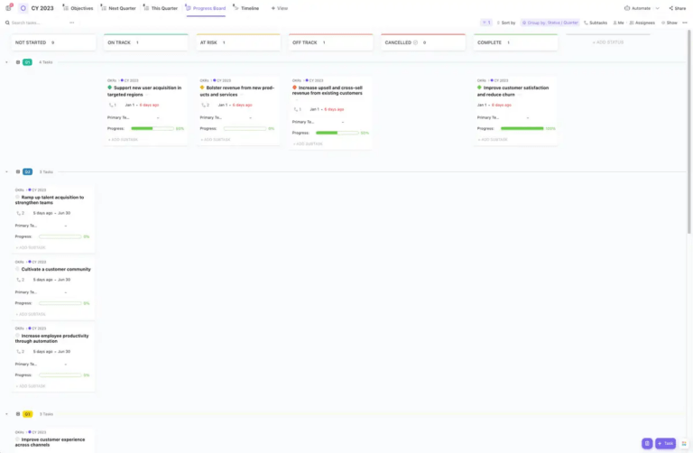This screenshot has width=693, height=453.
Task: Click subtask count icon on Ramp up talent card
Action: click(x=21, y=213)
